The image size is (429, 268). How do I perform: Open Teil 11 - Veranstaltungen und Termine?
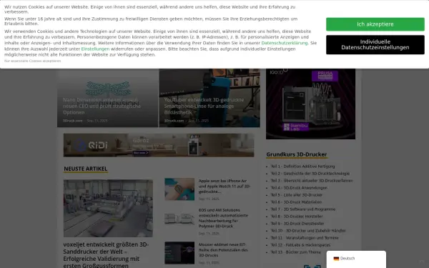point(305,238)
